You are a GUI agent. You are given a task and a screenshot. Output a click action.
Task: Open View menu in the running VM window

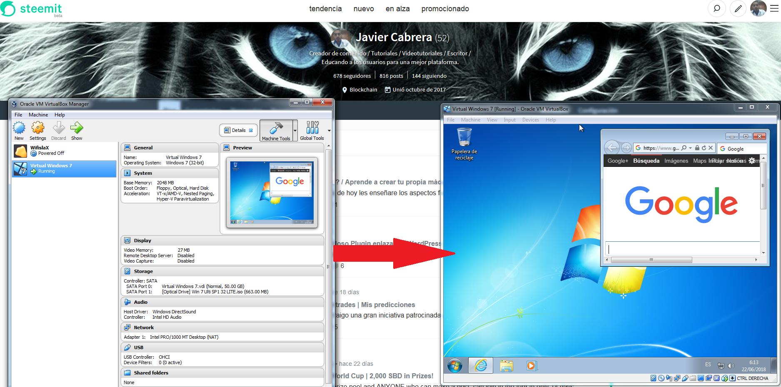tap(492, 120)
